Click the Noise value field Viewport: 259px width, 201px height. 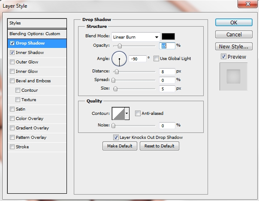(x=167, y=126)
